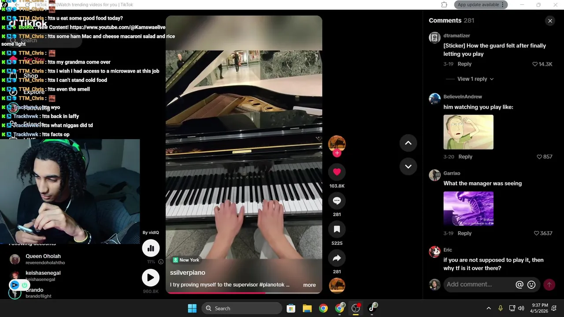Click the share arrow icon

coord(337,258)
